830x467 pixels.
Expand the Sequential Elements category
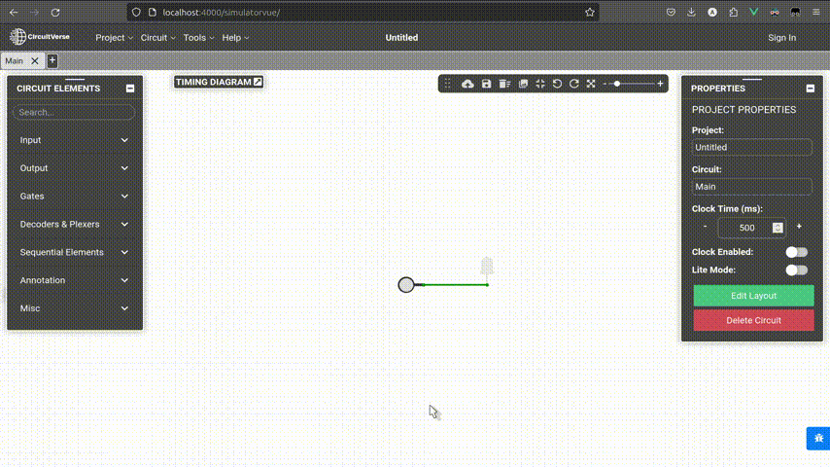[74, 252]
